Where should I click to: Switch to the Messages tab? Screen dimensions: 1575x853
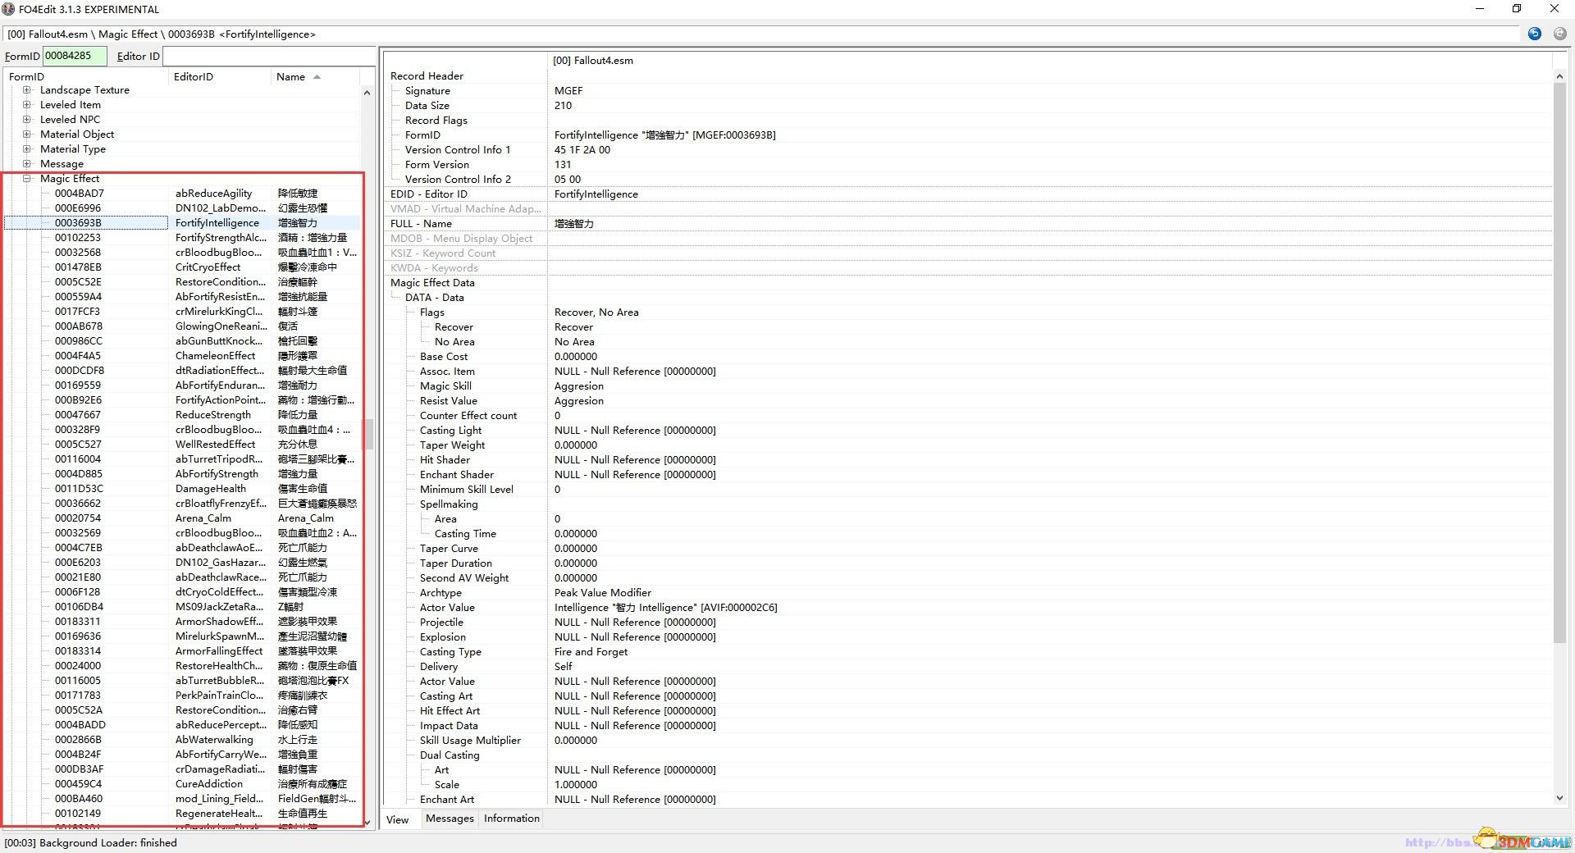pyautogui.click(x=450, y=819)
